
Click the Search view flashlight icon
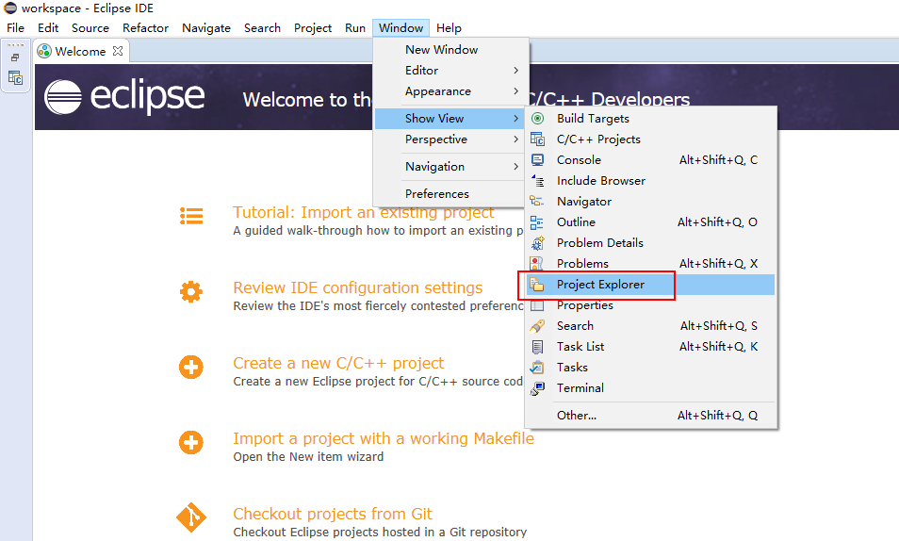coord(537,326)
